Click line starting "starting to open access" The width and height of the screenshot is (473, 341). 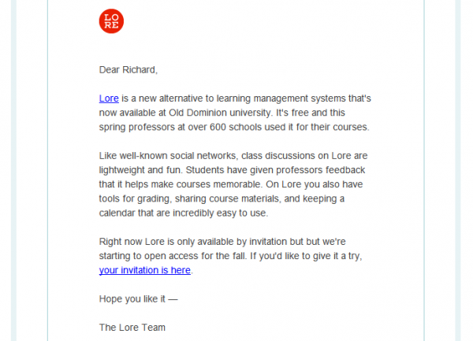[230, 256]
